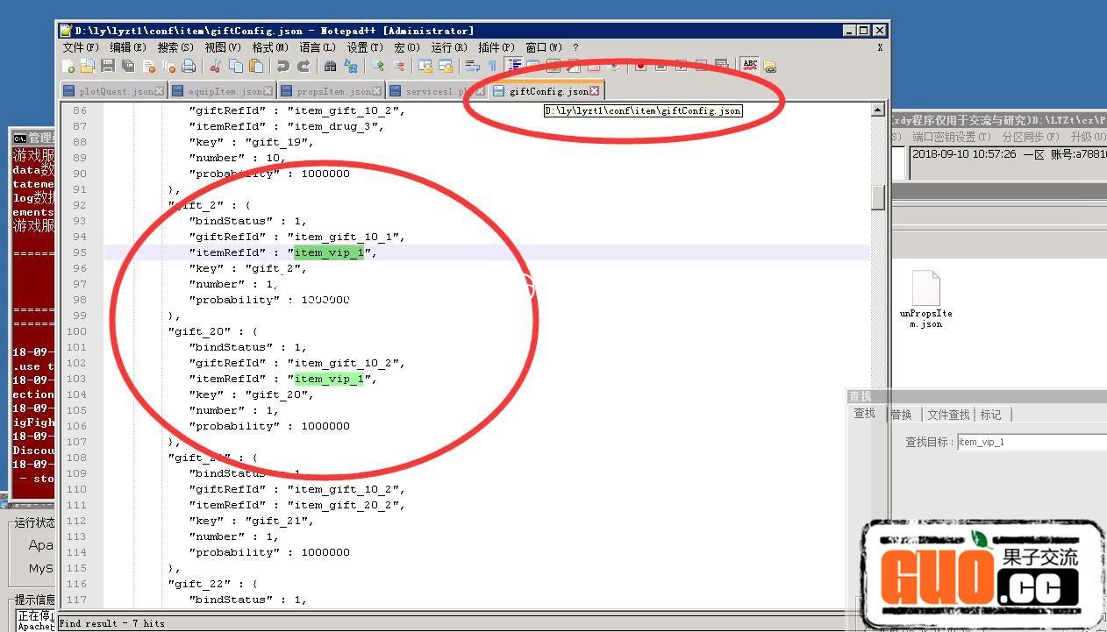Click the New file toolbar icon

68,67
